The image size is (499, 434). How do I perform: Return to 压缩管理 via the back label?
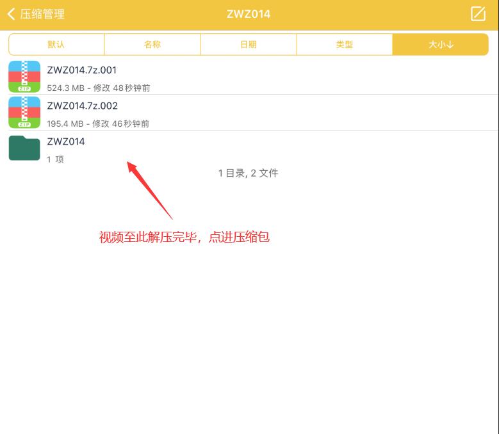pos(42,14)
